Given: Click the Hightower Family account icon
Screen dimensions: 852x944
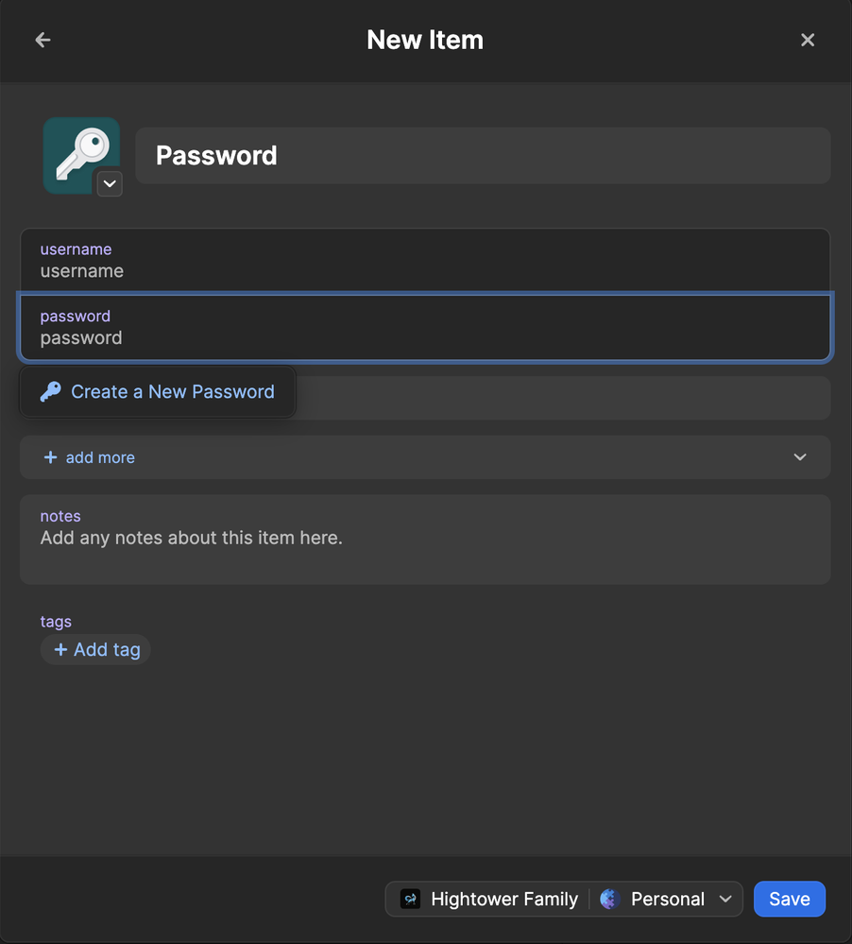Looking at the screenshot, I should coord(410,900).
